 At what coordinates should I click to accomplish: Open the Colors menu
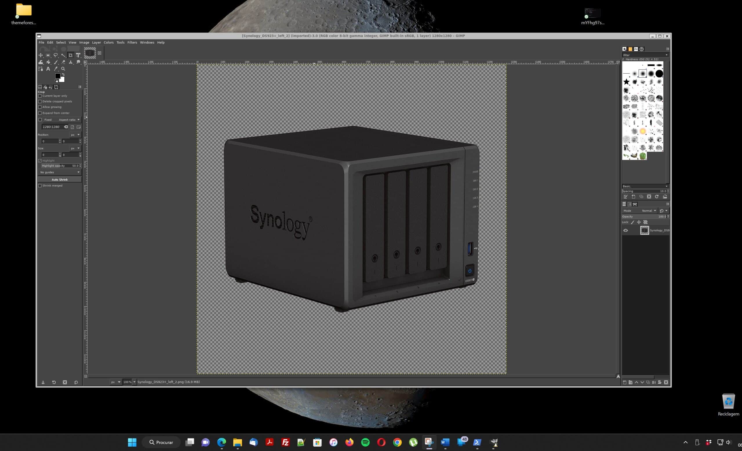click(108, 42)
